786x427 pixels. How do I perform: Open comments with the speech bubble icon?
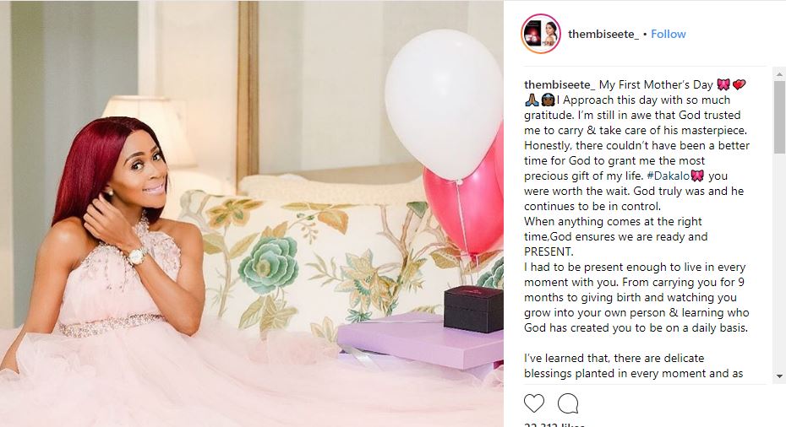tap(568, 403)
